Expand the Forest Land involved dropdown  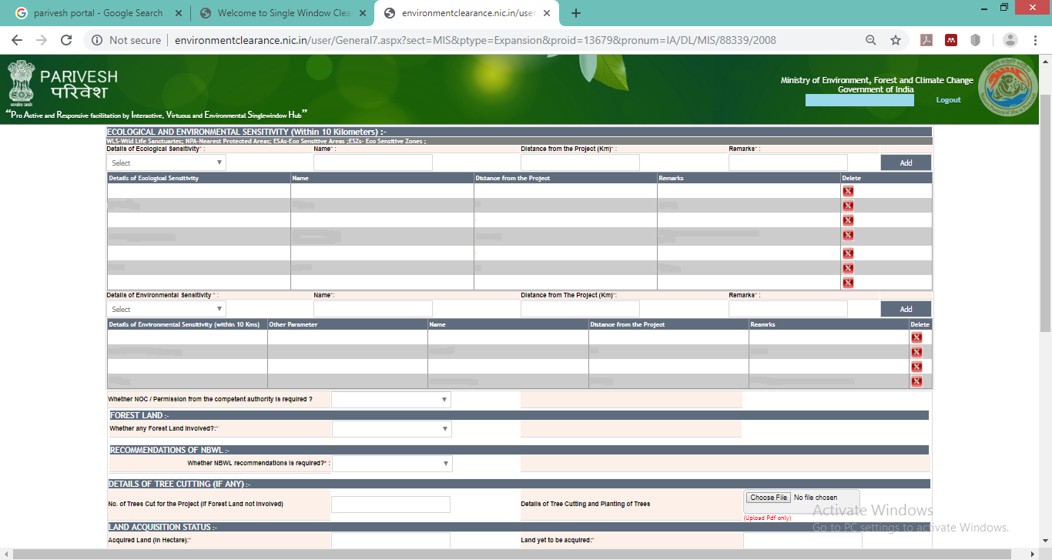pyautogui.click(x=391, y=429)
